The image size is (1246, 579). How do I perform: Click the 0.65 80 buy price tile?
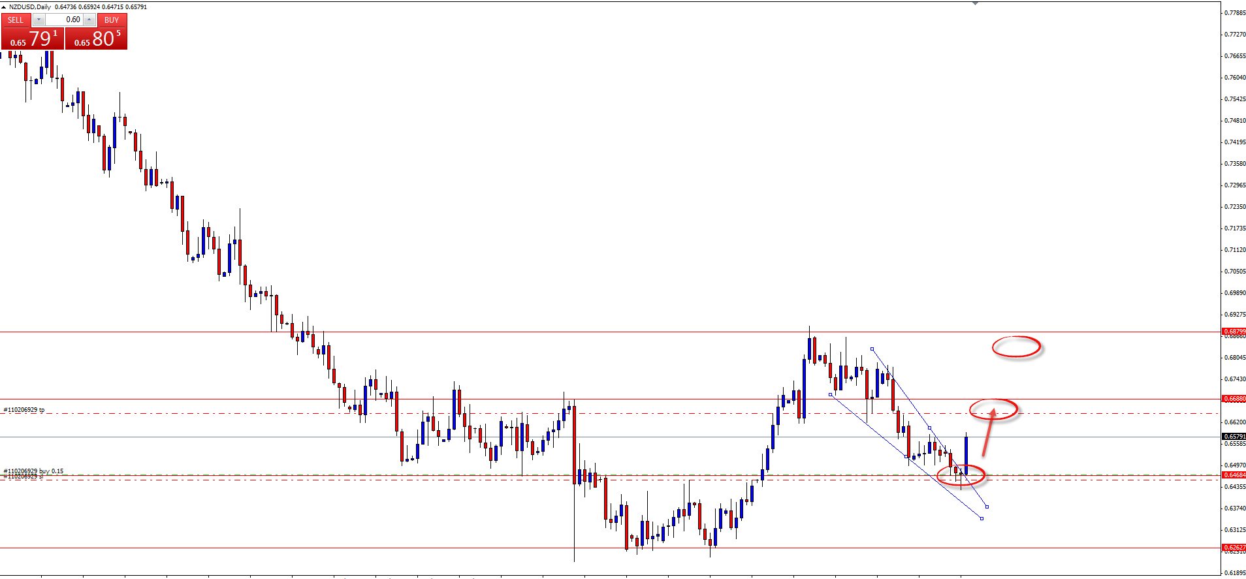click(97, 39)
